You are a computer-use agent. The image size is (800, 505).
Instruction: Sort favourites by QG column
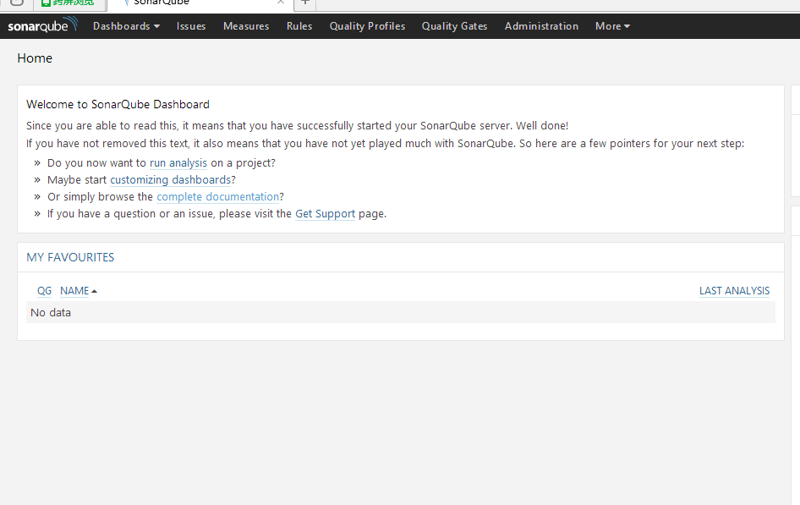44,291
